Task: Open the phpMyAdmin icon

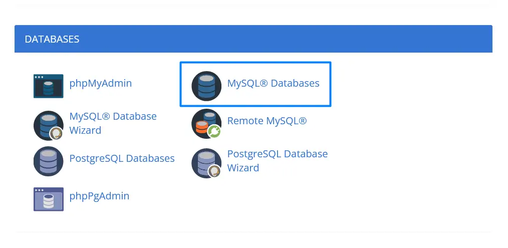Action: click(48, 86)
